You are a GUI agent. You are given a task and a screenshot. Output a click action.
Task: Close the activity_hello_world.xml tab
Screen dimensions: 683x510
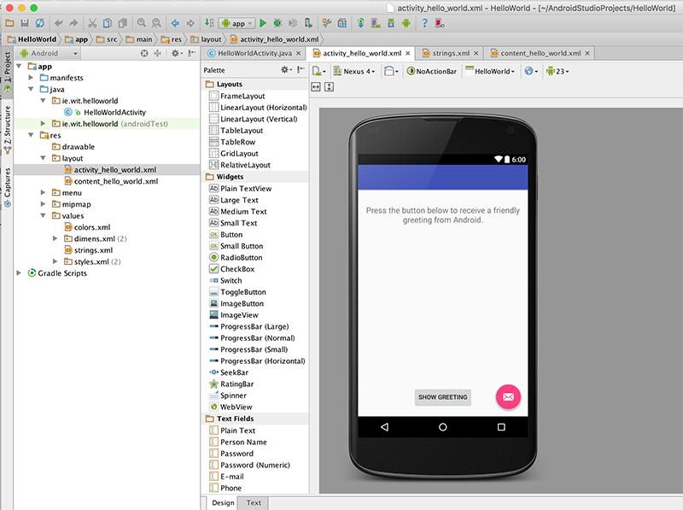tap(408, 53)
